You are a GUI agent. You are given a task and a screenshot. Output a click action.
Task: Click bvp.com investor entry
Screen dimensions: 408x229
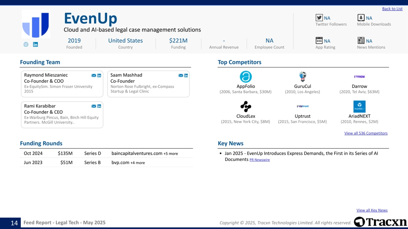tap(120, 163)
